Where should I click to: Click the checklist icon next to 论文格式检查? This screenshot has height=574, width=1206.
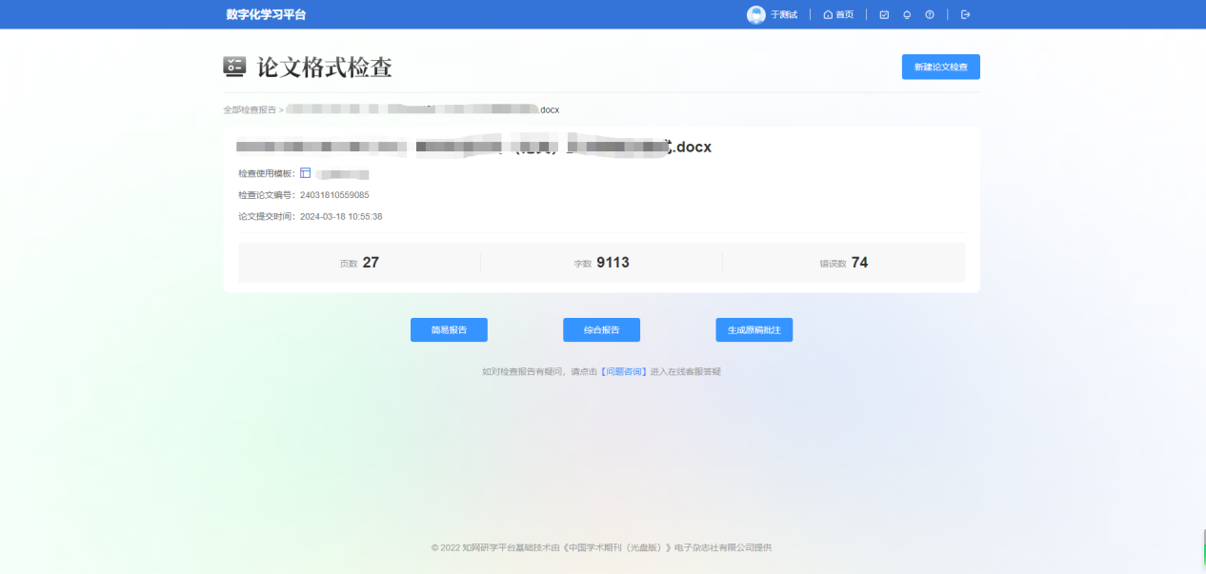pyautogui.click(x=234, y=67)
